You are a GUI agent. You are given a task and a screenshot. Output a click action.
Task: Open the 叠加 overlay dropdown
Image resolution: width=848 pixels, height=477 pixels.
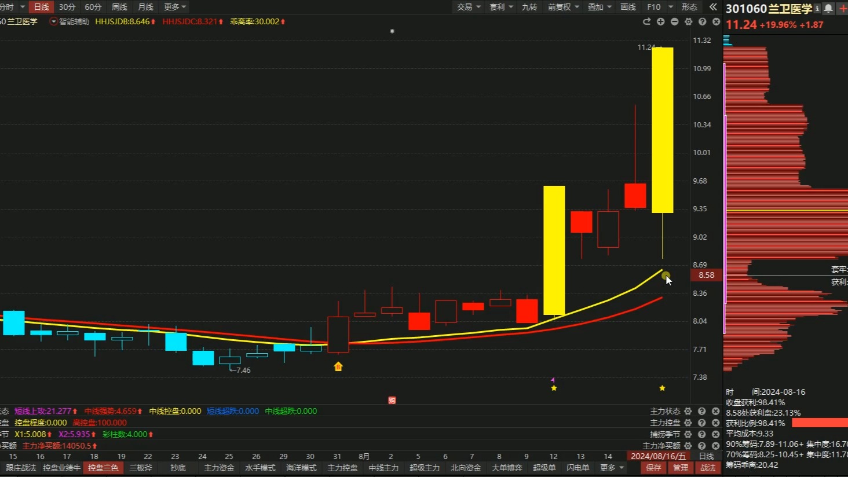(x=600, y=7)
